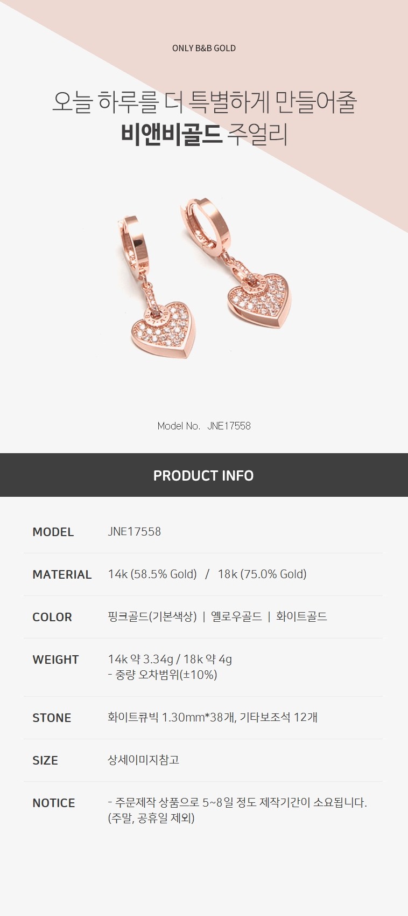The height and width of the screenshot is (916, 408).
Task: Click the PRODUCT INFO banner
Action: pos(204,475)
